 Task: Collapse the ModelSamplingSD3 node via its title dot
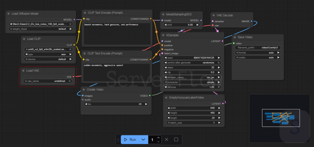(x=163, y=14)
